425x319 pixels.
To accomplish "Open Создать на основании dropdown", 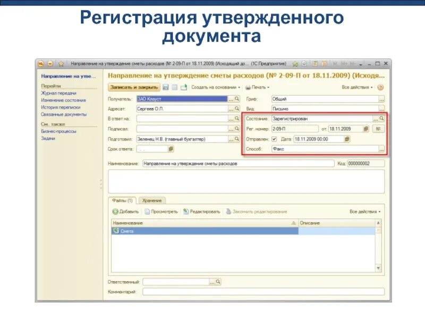I will coord(216,87).
